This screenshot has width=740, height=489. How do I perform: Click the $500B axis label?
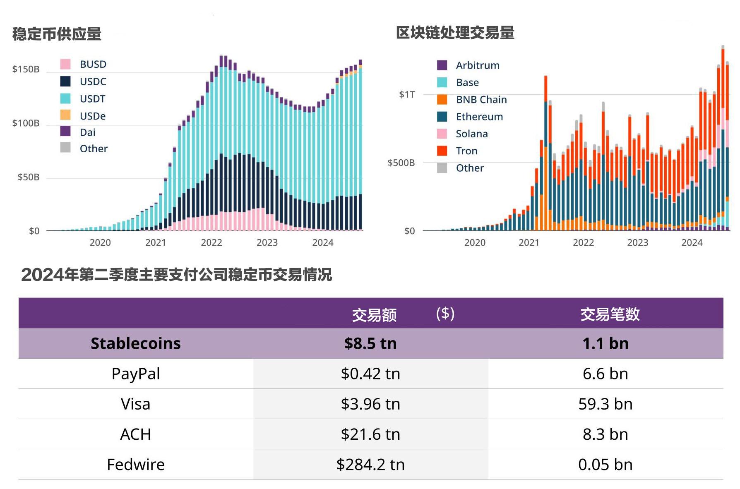401,163
